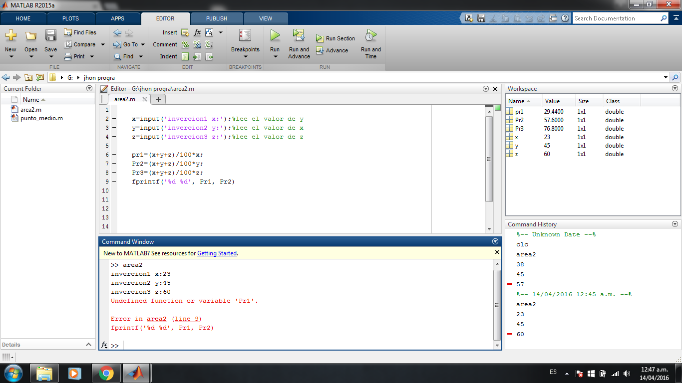Open the Run dropdown arrow
Image resolution: width=682 pixels, height=383 pixels.
[275, 56]
